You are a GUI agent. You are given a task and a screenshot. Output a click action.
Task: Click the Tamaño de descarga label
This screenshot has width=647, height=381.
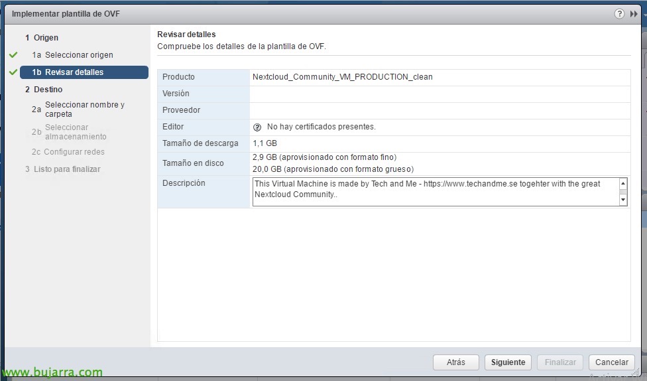click(200, 143)
